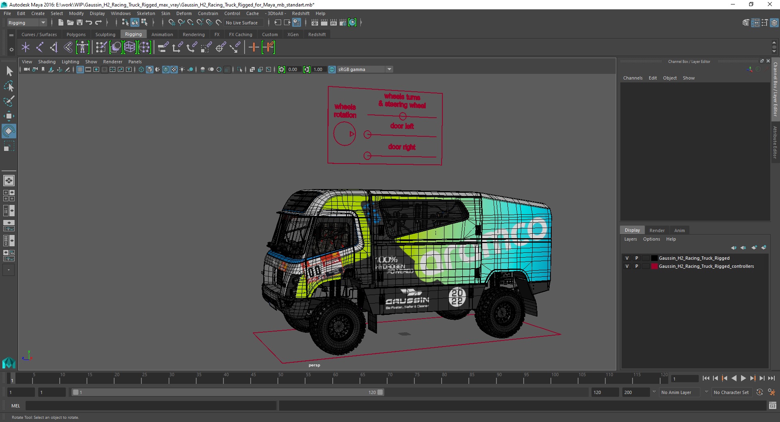
Task: Open the Rigging menu set dropdown
Action: click(27, 23)
